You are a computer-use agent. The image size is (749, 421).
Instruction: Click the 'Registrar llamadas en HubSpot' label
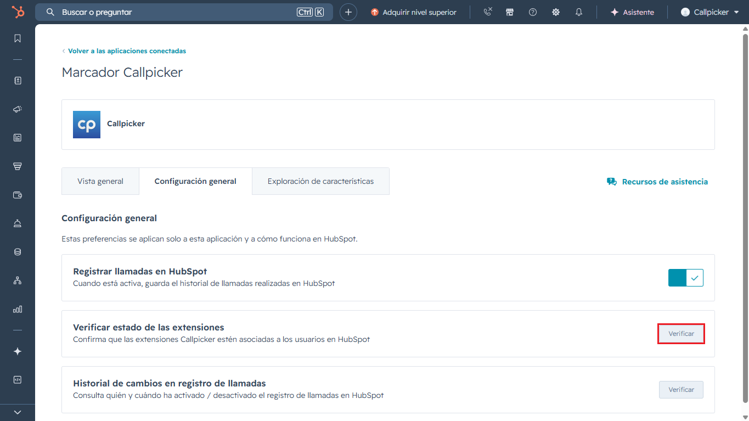tap(140, 271)
